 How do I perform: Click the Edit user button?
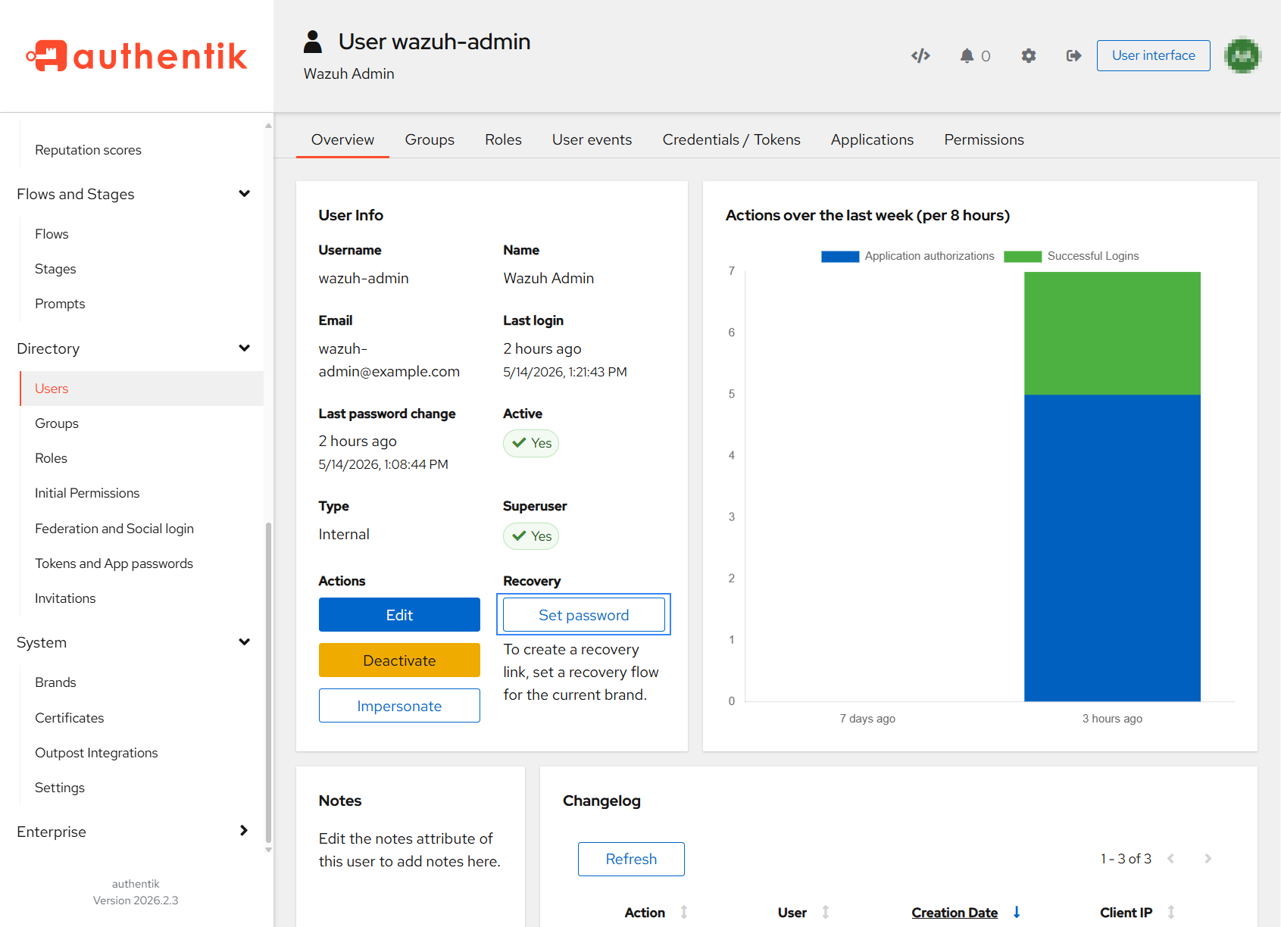[399, 615]
